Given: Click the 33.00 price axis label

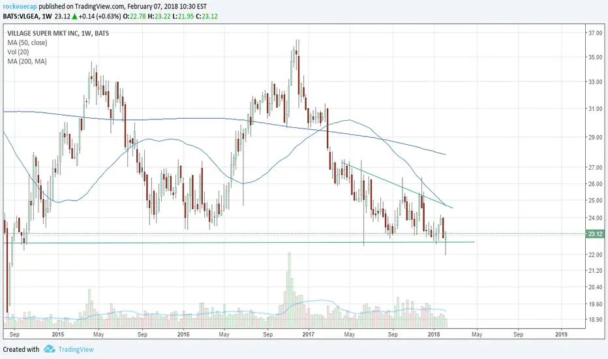Looking at the screenshot, I should coord(596,82).
